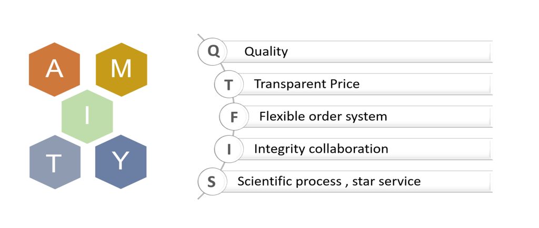Click the light green hexagon labeled I
The width and height of the screenshot is (539, 228).
click(x=87, y=117)
